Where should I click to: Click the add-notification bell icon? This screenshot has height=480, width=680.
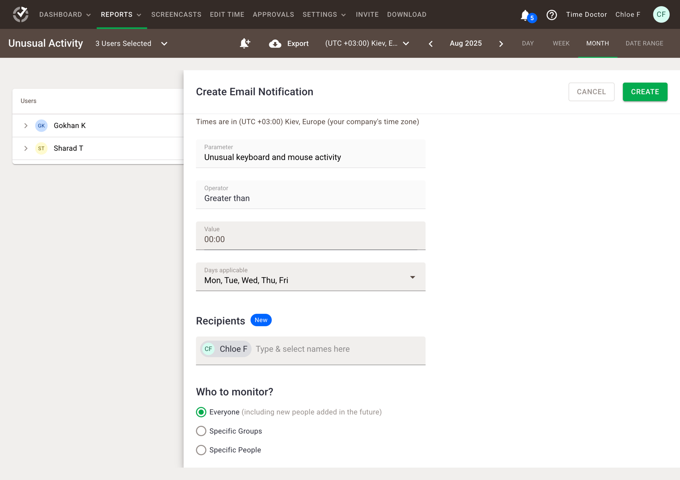click(245, 43)
